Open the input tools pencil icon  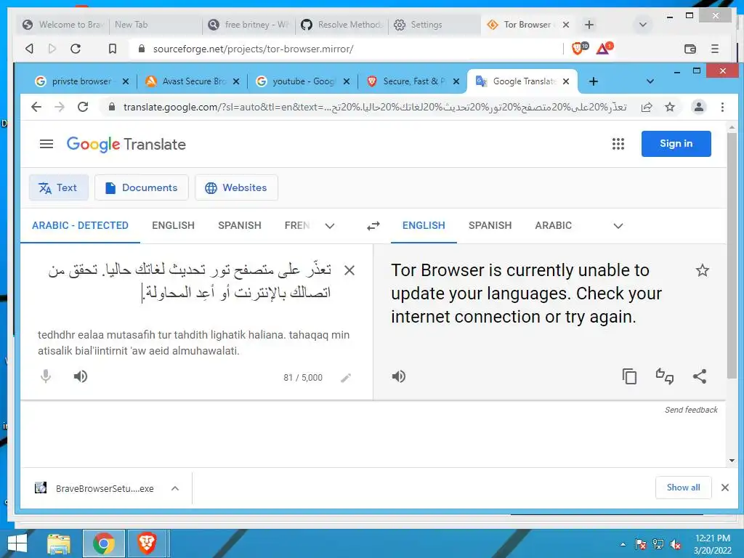[346, 378]
